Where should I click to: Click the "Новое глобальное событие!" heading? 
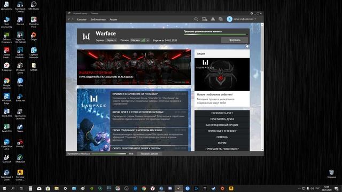pos(215,94)
